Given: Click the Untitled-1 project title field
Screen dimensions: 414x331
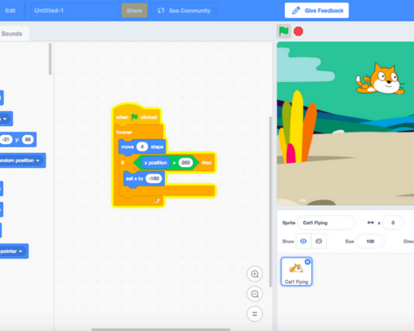Looking at the screenshot, I should click(74, 11).
